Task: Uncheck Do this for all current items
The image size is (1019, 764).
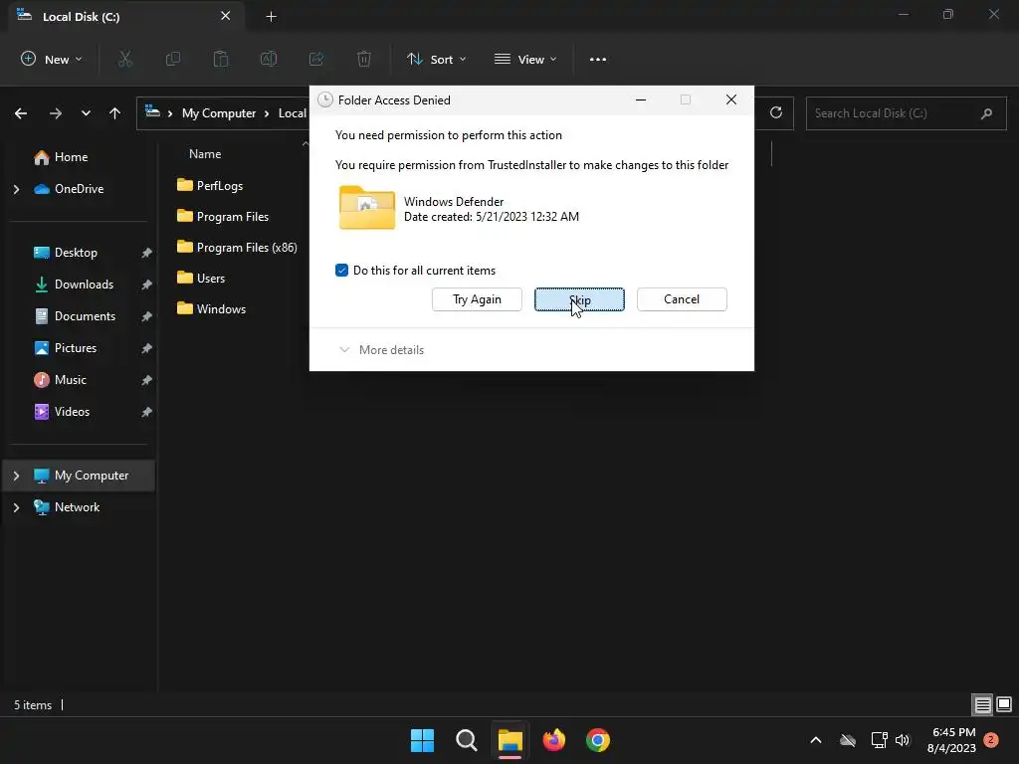Action: [342, 271]
